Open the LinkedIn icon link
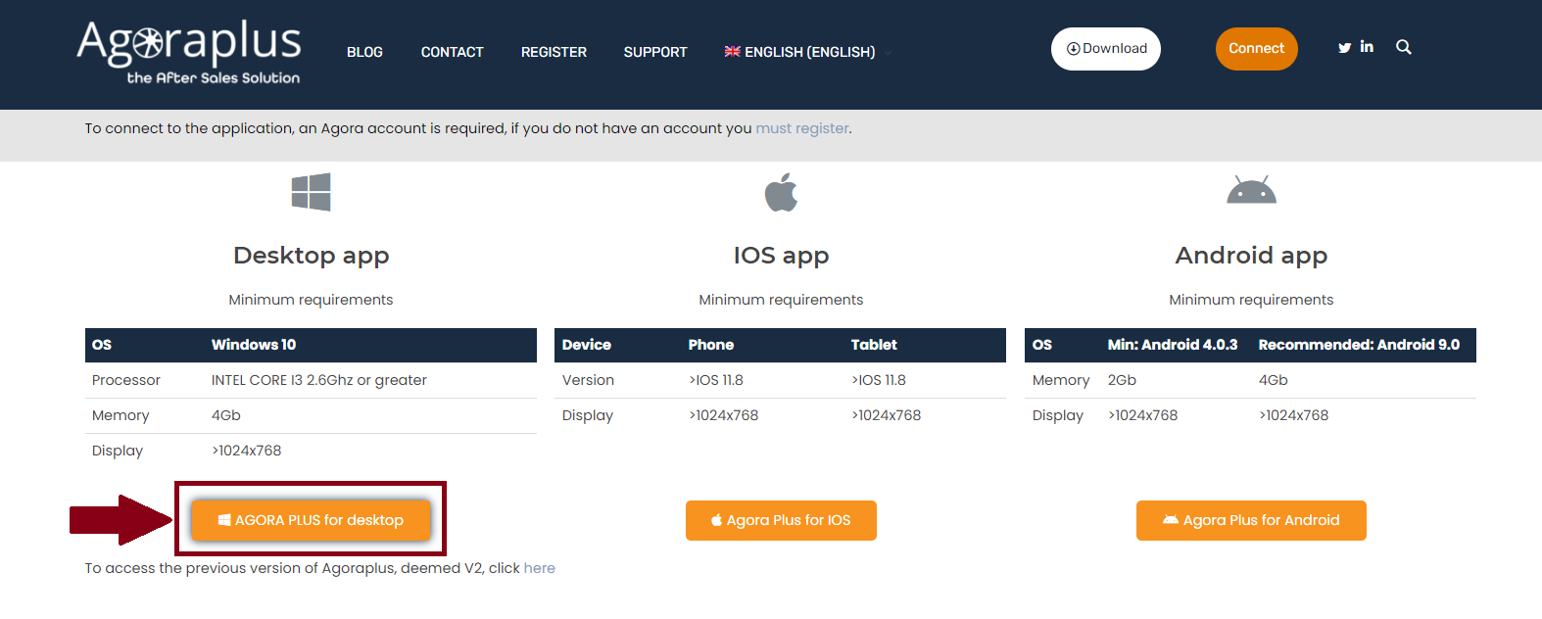The image size is (1542, 619). coord(1367,47)
